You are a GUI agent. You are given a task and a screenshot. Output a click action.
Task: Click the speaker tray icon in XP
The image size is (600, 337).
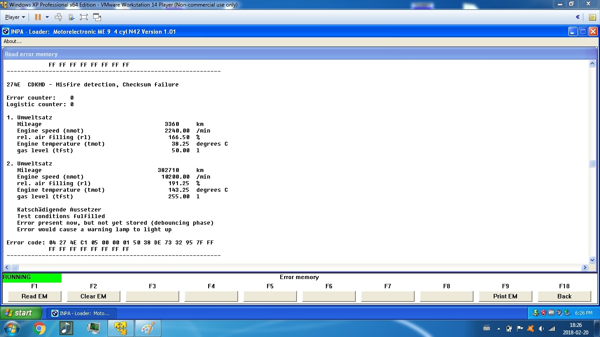point(559,313)
